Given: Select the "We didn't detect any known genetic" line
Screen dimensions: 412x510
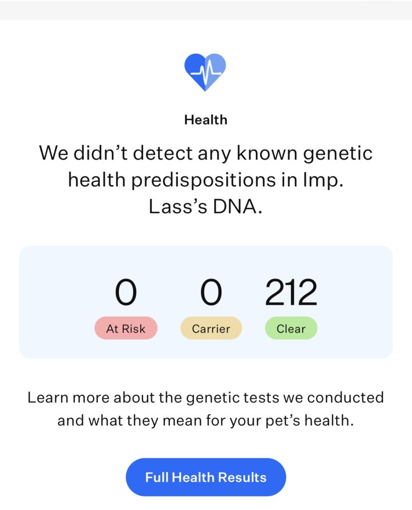Looking at the screenshot, I should (x=206, y=152).
